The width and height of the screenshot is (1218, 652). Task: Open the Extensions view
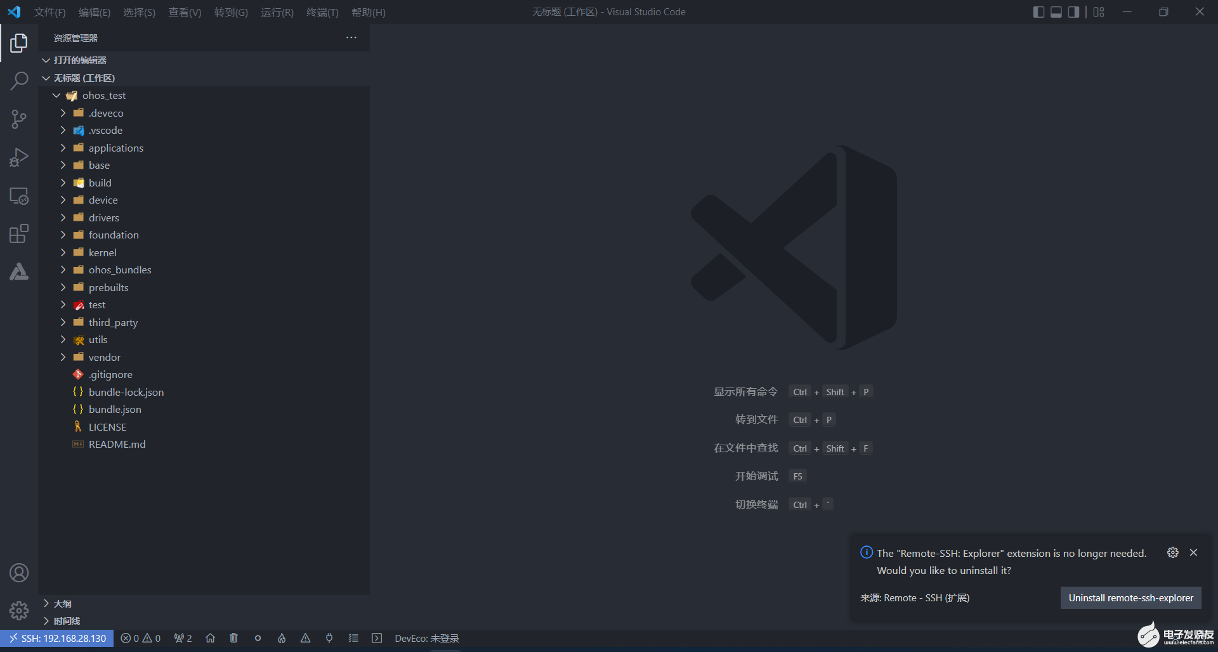[19, 233]
